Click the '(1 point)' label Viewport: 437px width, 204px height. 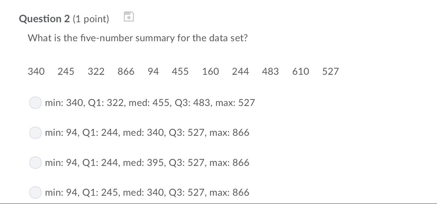(x=91, y=19)
